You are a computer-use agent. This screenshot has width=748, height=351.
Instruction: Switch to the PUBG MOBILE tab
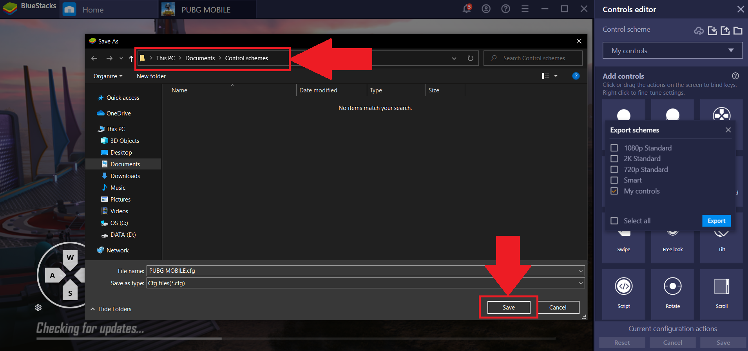point(207,10)
